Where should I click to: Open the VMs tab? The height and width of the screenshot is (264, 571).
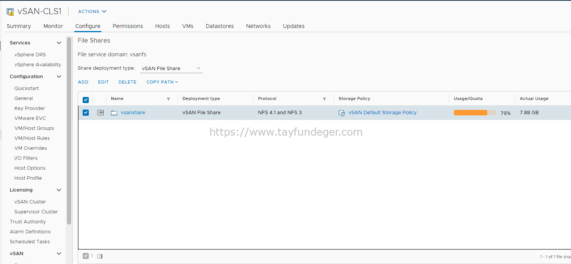click(x=188, y=26)
